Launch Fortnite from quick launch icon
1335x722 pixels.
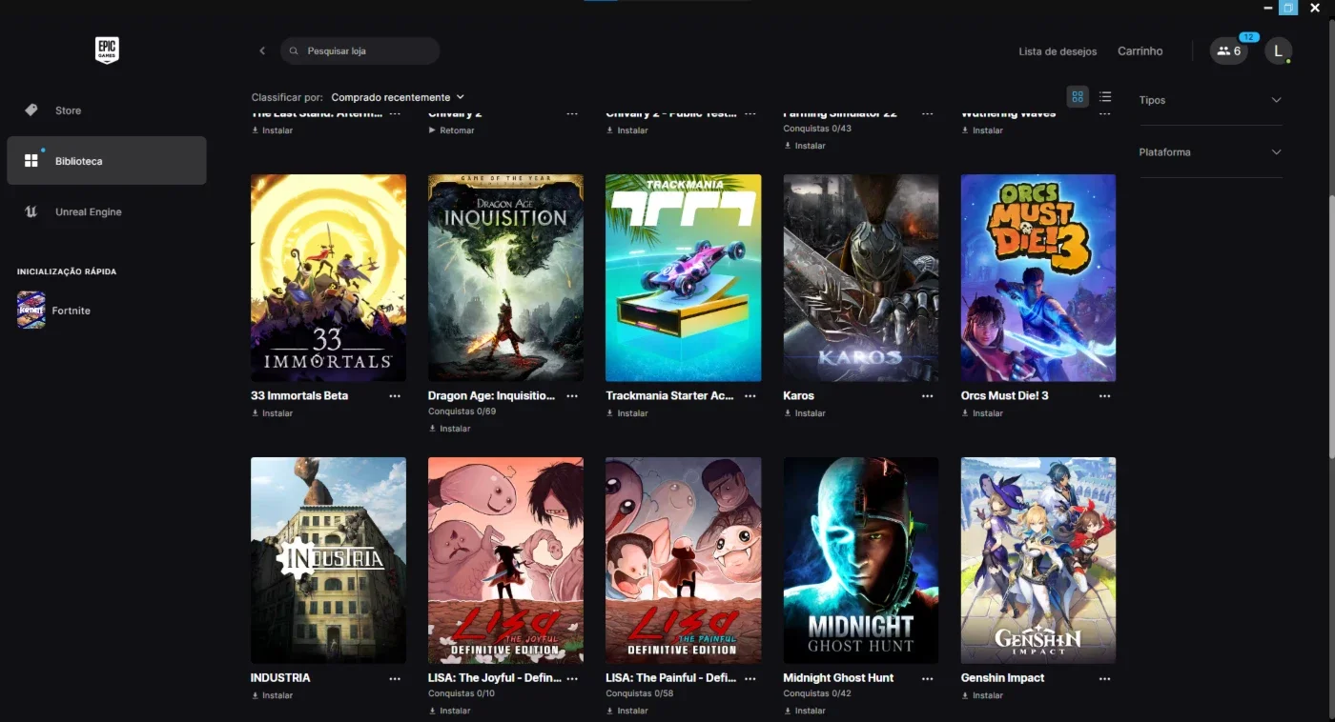pos(31,311)
